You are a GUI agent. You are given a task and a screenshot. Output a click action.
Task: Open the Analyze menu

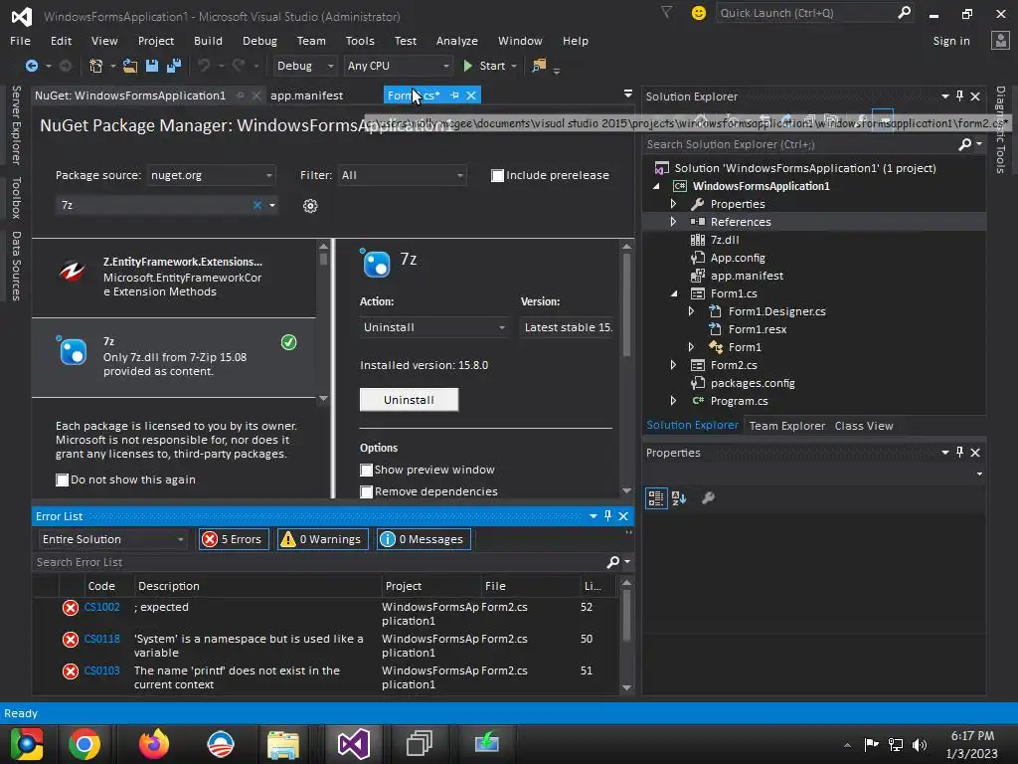point(456,41)
